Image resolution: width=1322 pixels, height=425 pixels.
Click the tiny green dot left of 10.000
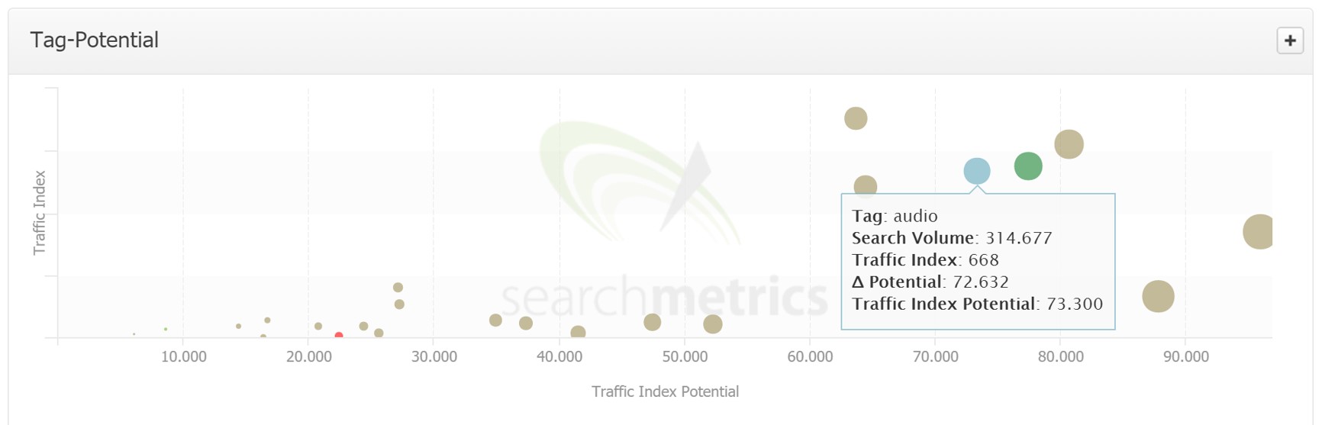click(166, 329)
